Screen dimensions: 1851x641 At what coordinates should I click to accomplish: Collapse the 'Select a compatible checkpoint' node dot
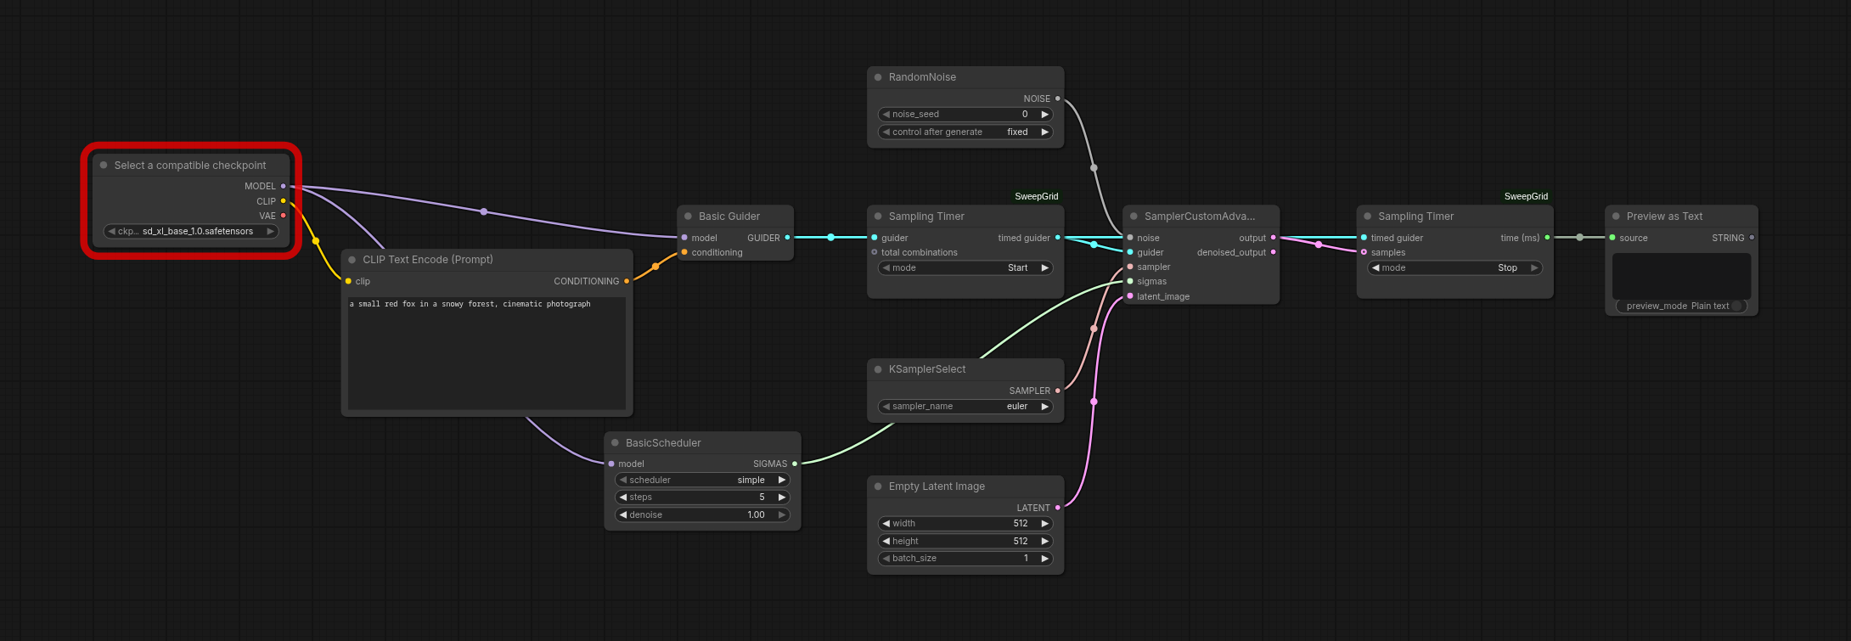click(x=104, y=166)
